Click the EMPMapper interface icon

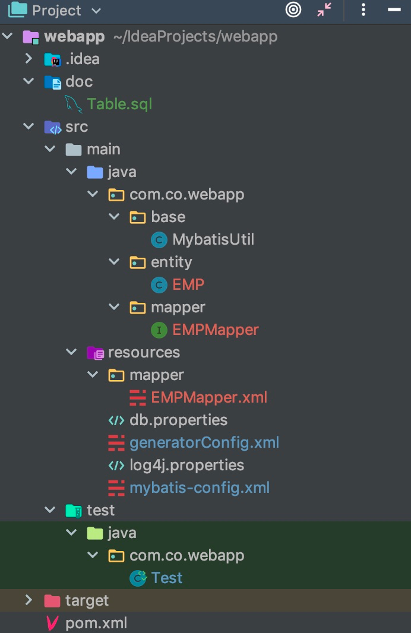(159, 330)
